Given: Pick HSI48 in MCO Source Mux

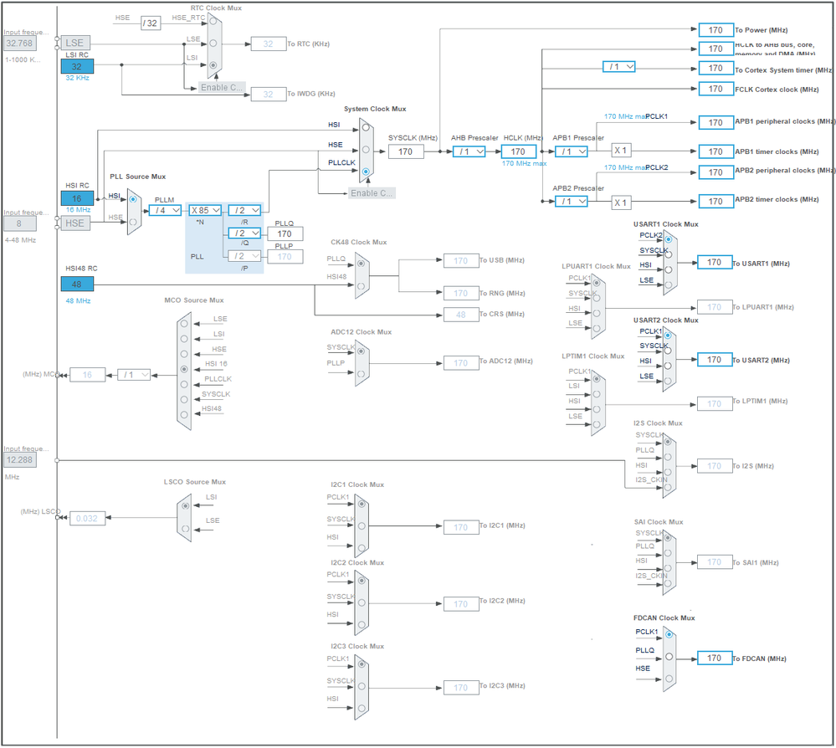Looking at the screenshot, I should [184, 414].
